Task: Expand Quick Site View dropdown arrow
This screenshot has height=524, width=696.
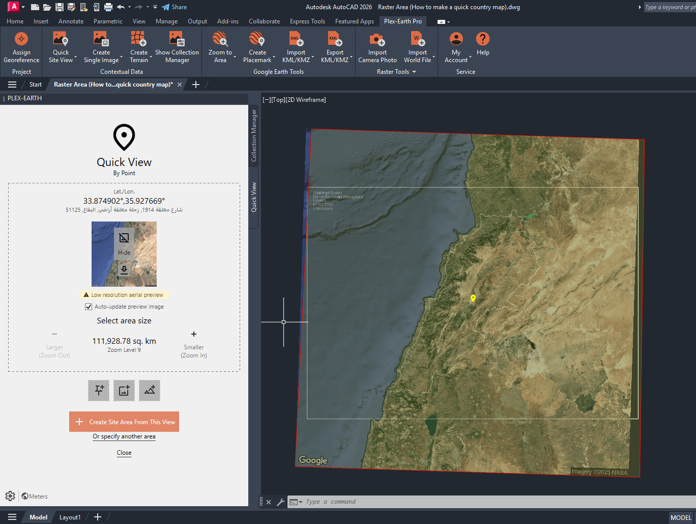Action: [x=76, y=57]
